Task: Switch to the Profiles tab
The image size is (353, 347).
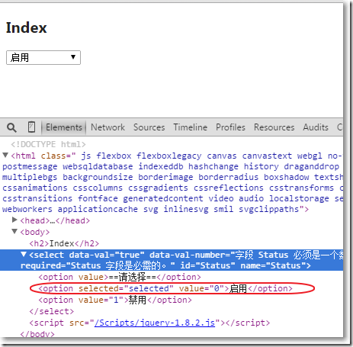Action: pyautogui.click(x=230, y=127)
